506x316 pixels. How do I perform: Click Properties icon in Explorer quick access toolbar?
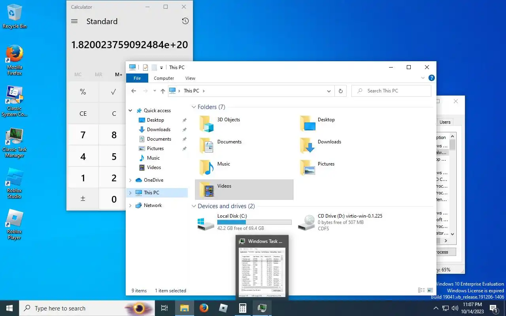point(145,68)
